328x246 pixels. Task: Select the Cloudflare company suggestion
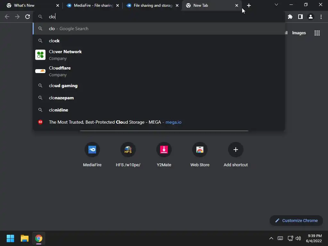(x=159, y=71)
